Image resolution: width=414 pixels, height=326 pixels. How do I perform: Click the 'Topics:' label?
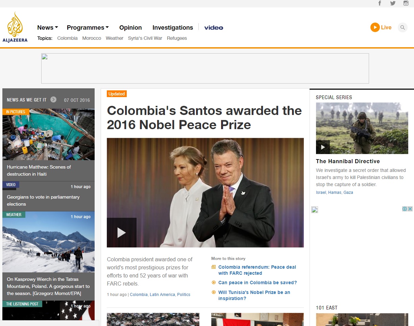pos(45,38)
